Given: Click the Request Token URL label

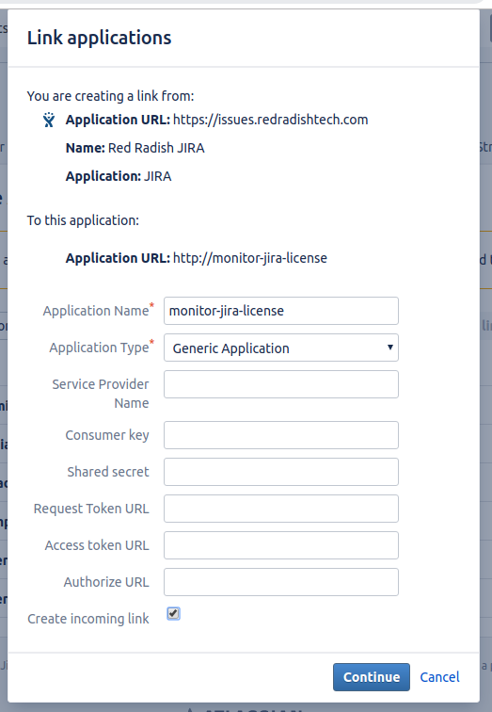Looking at the screenshot, I should tap(91, 509).
